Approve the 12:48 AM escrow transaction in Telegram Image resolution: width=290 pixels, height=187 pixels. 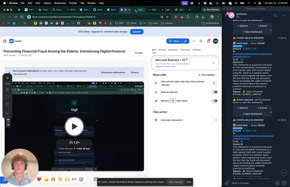[x=242, y=108]
